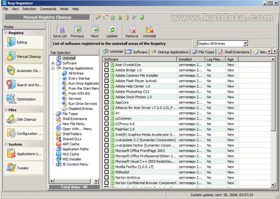Collapse the Registry modes group
The height and width of the screenshot is (199, 280).
pos(6,33)
